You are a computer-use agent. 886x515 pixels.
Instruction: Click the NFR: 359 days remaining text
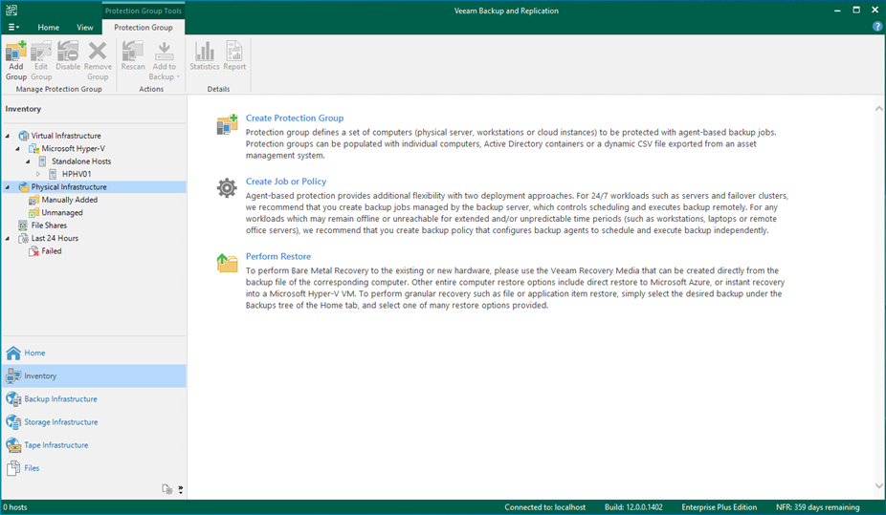tap(818, 507)
